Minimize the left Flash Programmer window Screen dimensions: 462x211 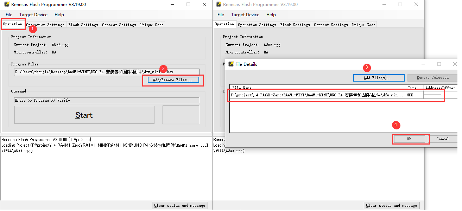pos(172,5)
